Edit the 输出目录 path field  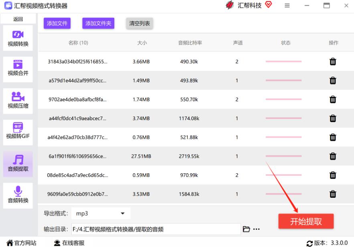(x=156, y=229)
